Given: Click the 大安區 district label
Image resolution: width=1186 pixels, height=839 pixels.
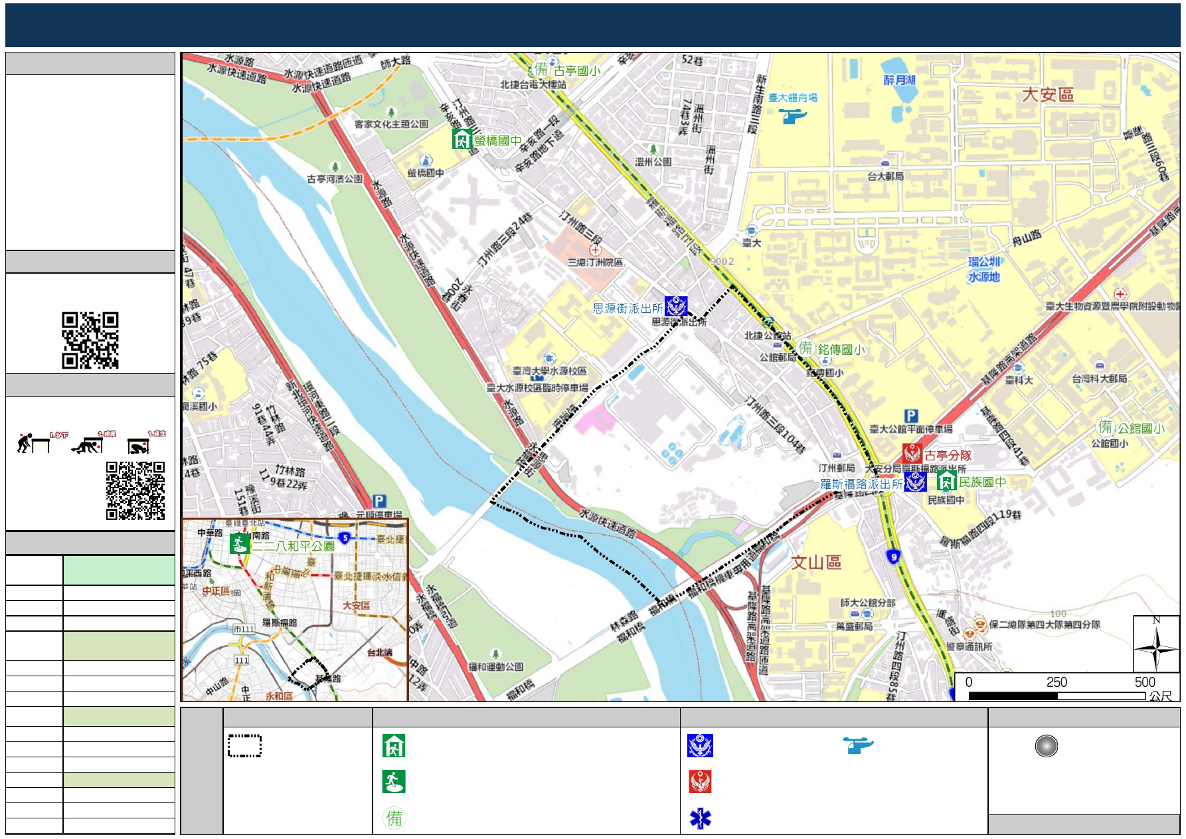Looking at the screenshot, I should tap(1047, 94).
